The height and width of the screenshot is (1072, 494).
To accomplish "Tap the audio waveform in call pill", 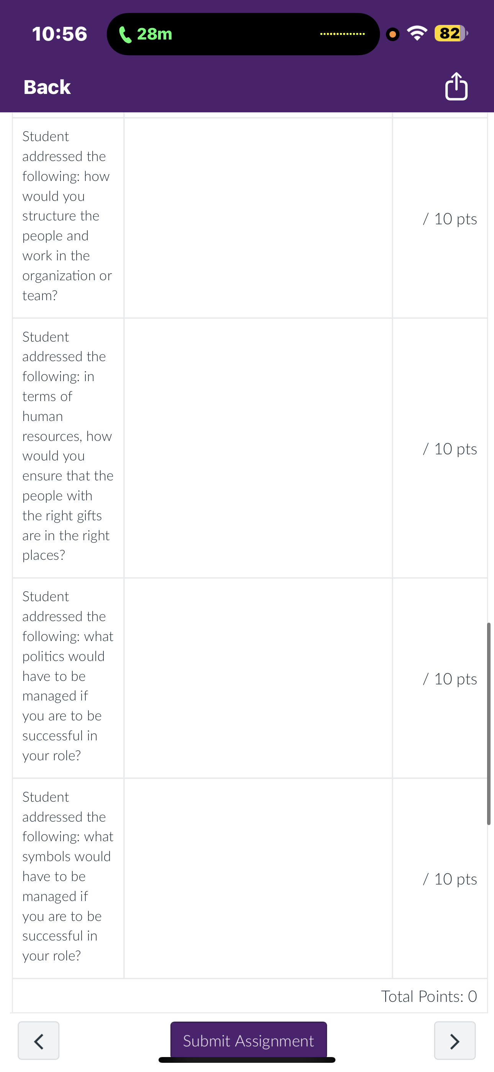I will click(342, 34).
